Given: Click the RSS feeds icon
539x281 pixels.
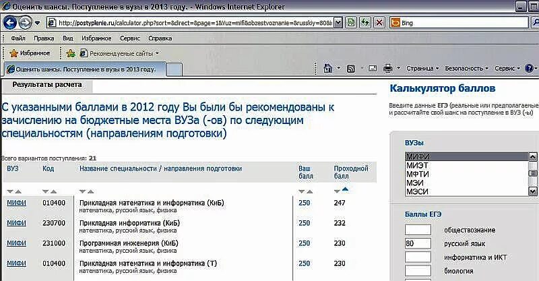Looking at the screenshot, I should pos(350,69).
